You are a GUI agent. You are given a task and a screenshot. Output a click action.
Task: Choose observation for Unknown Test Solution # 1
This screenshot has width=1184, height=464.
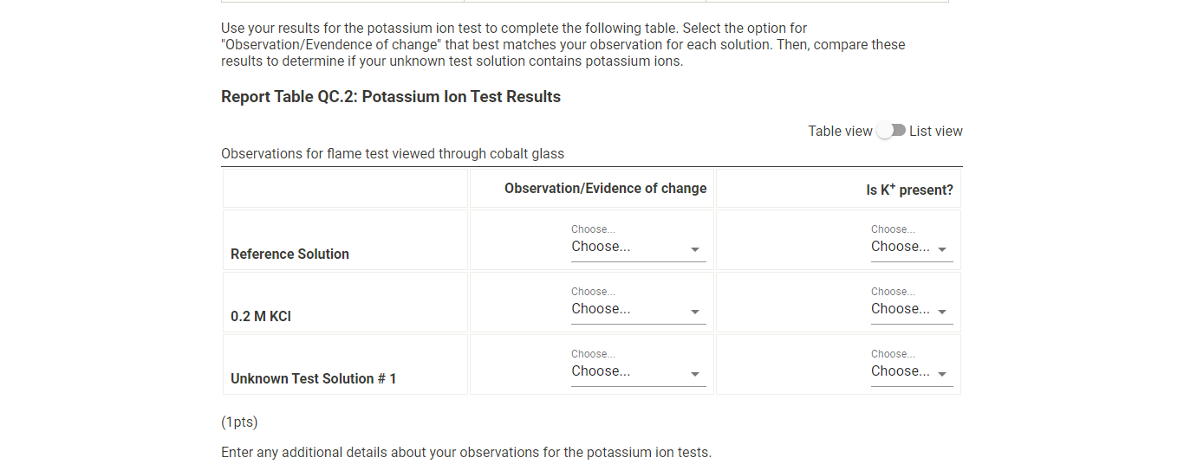638,371
